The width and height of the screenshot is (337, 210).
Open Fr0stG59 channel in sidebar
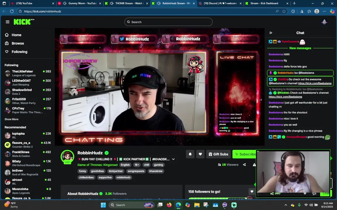point(28,101)
